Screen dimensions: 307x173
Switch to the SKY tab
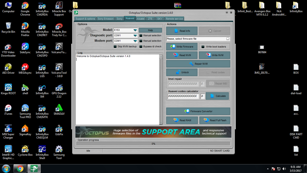click(160, 19)
